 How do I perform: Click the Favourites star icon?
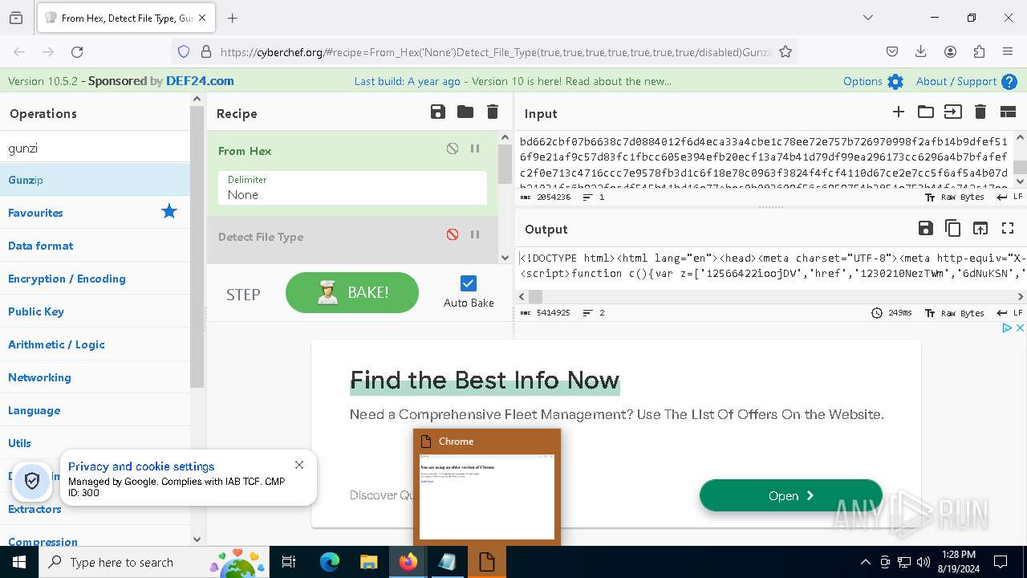(169, 212)
